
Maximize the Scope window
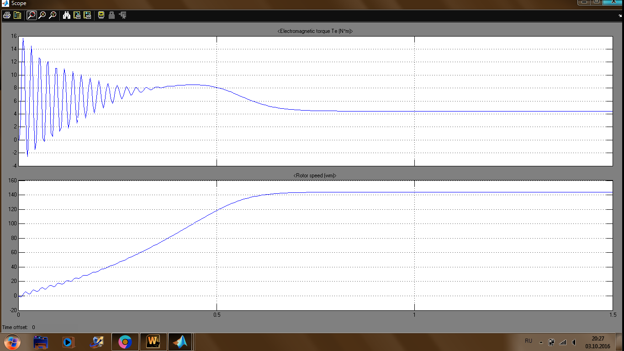tap(597, 2)
